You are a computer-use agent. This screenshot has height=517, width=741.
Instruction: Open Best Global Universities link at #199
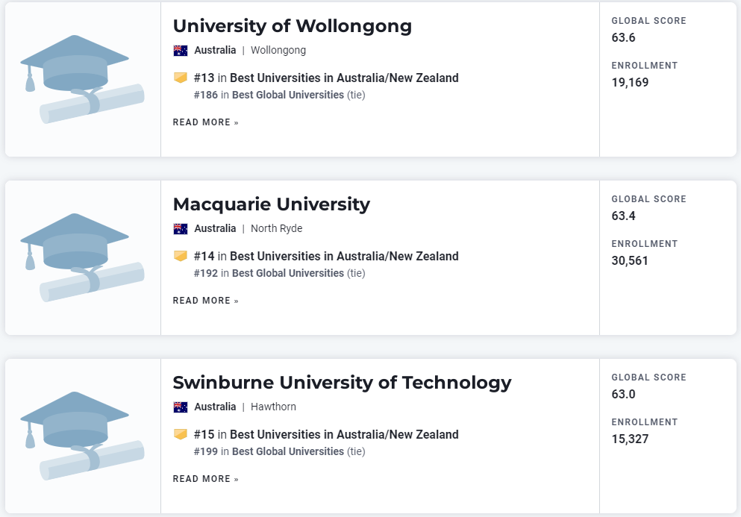[288, 451]
